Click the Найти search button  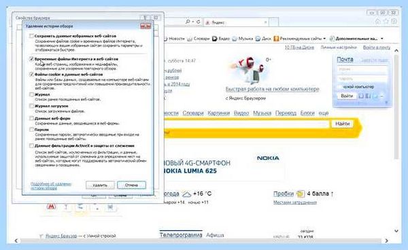pos(342,124)
